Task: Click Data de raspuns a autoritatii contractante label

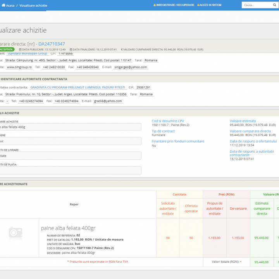Action: point(252,153)
